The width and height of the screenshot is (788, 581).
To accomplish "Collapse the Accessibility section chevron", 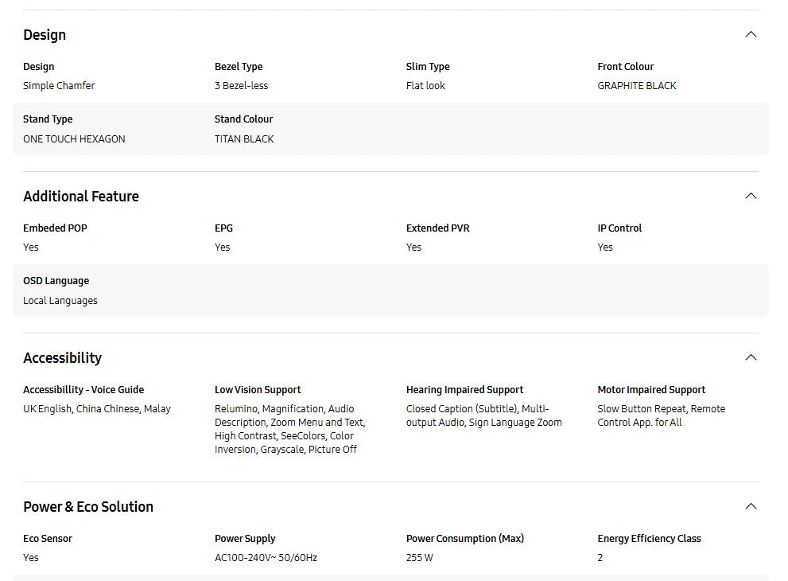I will (750, 357).
